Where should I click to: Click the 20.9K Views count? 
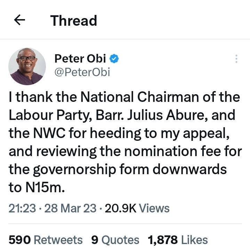point(137,208)
